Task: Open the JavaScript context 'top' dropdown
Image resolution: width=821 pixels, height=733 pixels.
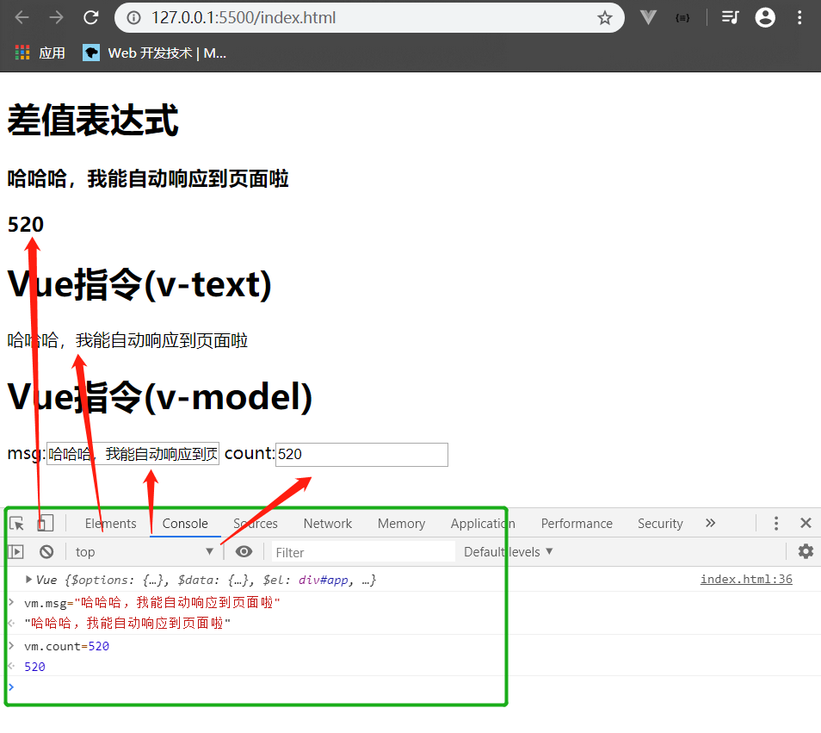Action: point(144,552)
